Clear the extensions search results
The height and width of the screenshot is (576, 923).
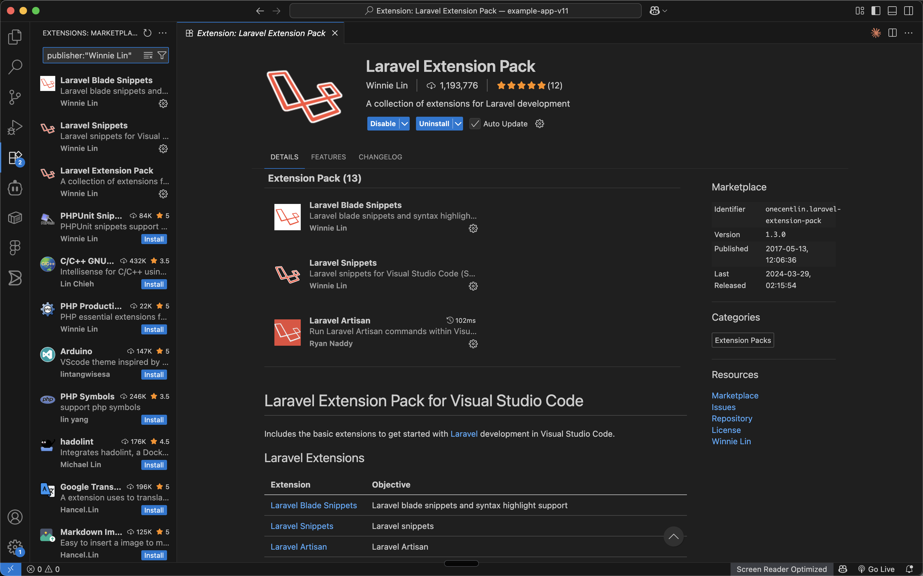tap(148, 56)
